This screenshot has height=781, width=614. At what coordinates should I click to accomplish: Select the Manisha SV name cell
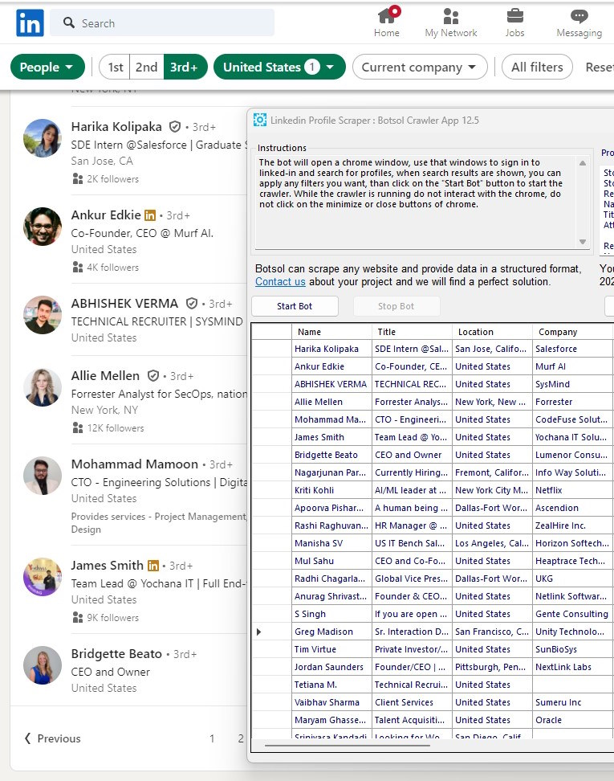pyautogui.click(x=331, y=543)
